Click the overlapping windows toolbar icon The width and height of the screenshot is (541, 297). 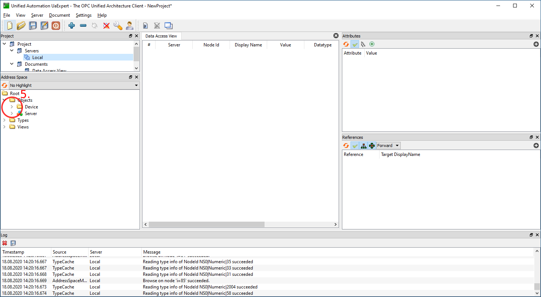coord(169,26)
